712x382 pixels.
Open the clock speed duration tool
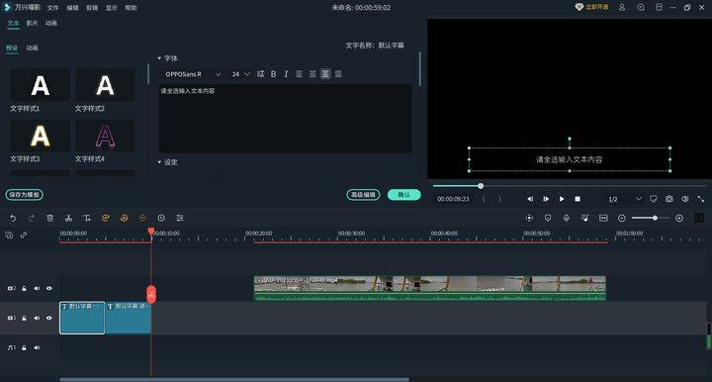[x=161, y=219]
